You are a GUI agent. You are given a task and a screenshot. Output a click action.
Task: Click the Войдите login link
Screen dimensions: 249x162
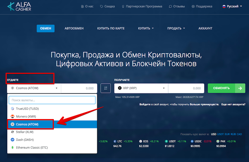(145, 104)
